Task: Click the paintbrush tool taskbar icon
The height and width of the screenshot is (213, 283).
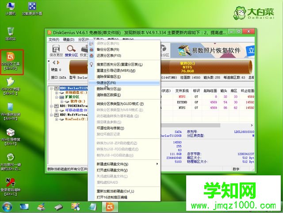Action: pyautogui.click(x=41, y=207)
